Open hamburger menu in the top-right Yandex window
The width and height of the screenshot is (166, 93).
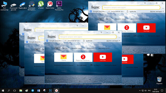pyautogui.click(x=145, y=3)
